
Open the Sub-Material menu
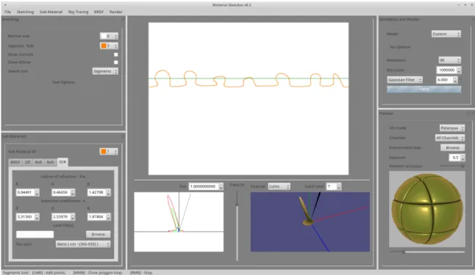click(51, 12)
